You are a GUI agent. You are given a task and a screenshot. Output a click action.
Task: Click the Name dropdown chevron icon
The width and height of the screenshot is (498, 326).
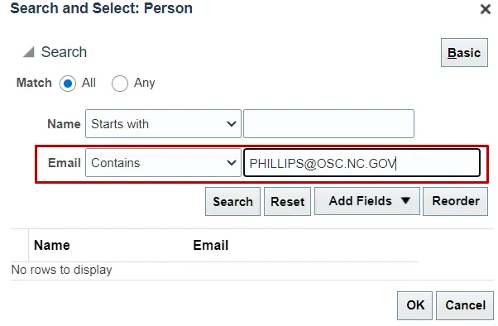coord(232,124)
